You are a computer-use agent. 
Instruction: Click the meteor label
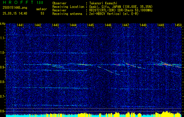pyautogui.click(x=42, y=9)
